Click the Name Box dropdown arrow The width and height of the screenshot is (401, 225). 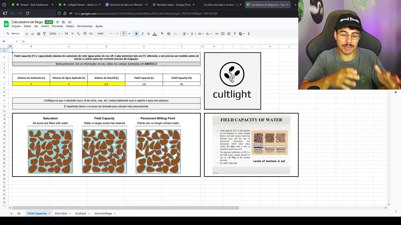pyautogui.click(x=17, y=41)
